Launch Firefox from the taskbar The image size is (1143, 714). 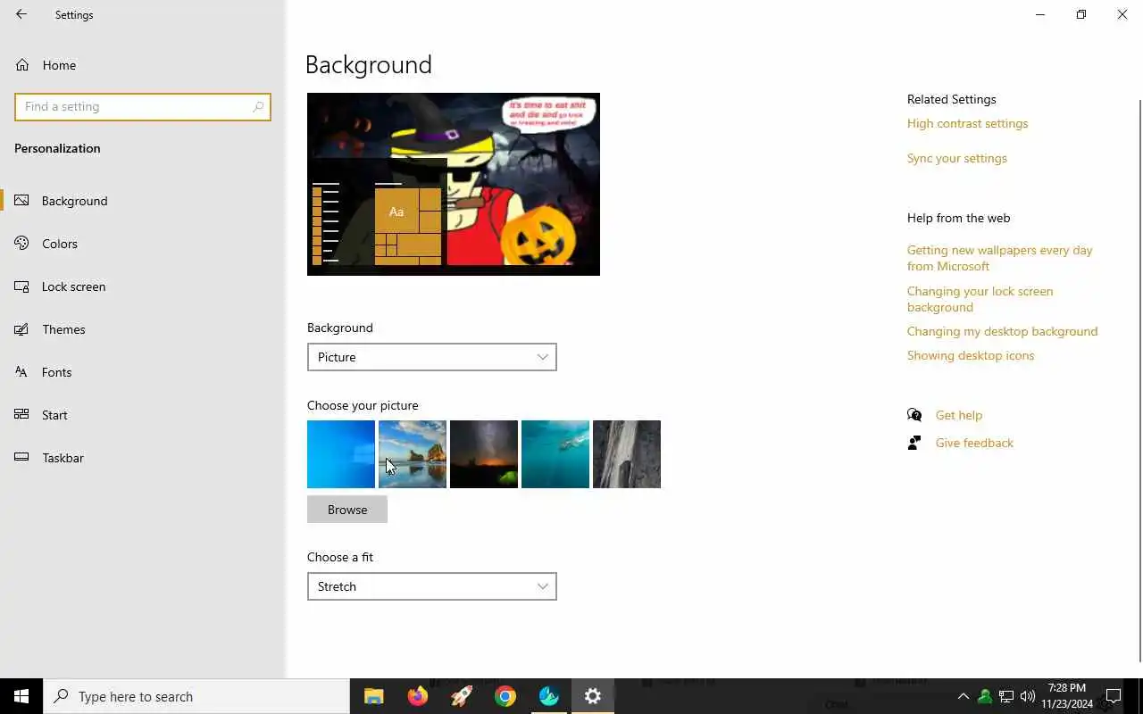[418, 696]
